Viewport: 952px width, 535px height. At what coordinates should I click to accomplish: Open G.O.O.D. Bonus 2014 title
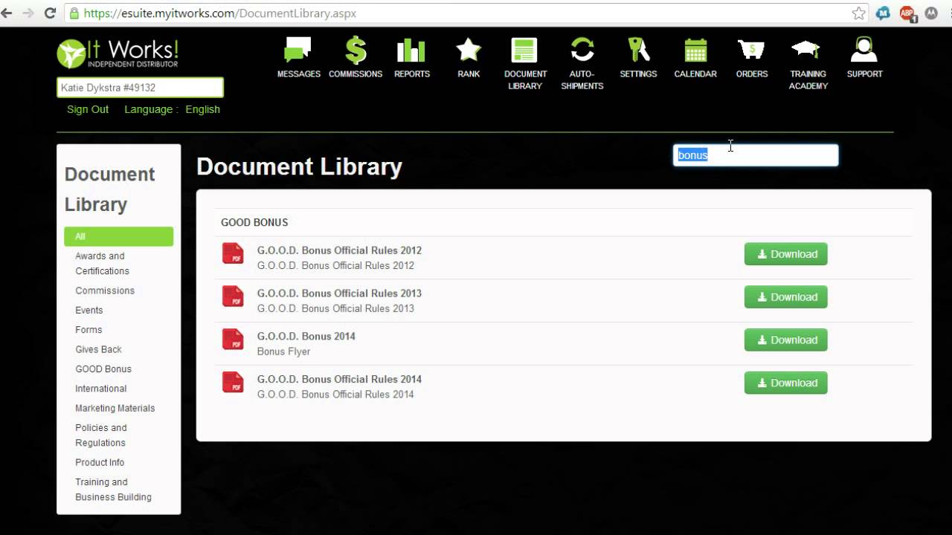pos(306,337)
